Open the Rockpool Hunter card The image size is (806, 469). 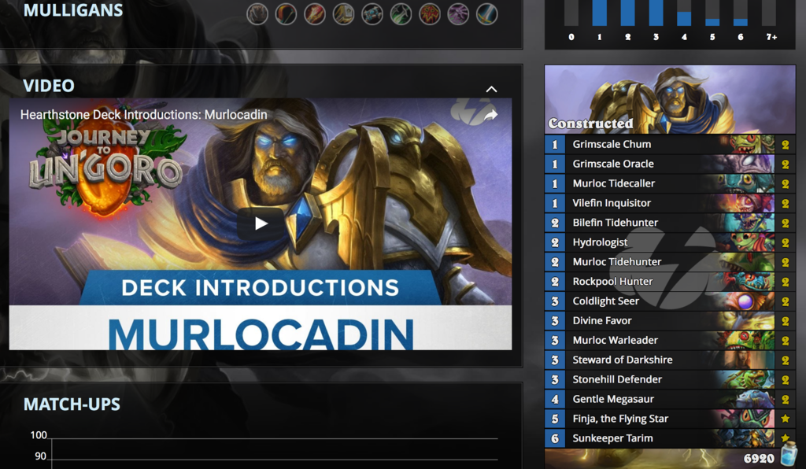(x=670, y=282)
